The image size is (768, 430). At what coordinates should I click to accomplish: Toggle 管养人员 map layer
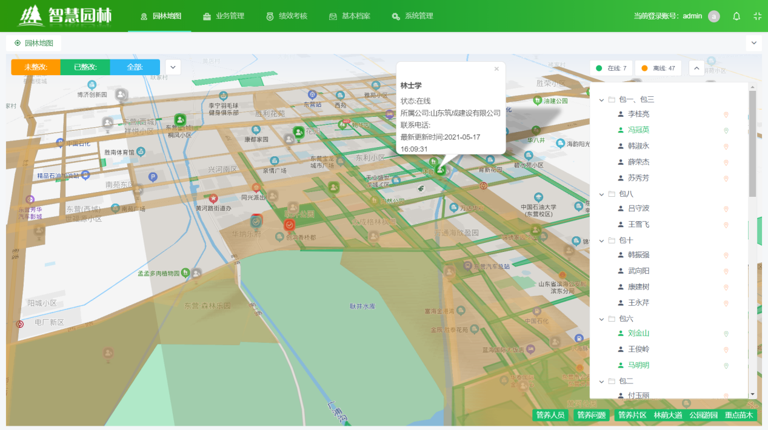coord(550,415)
